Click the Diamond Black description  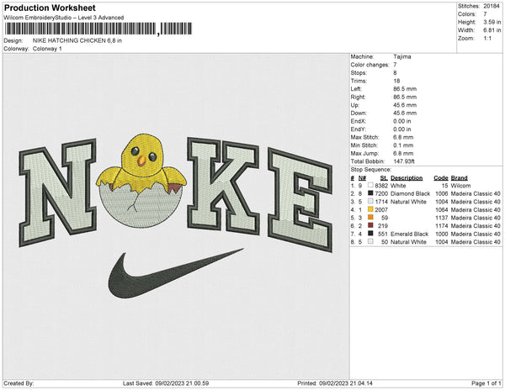[x=411, y=193]
